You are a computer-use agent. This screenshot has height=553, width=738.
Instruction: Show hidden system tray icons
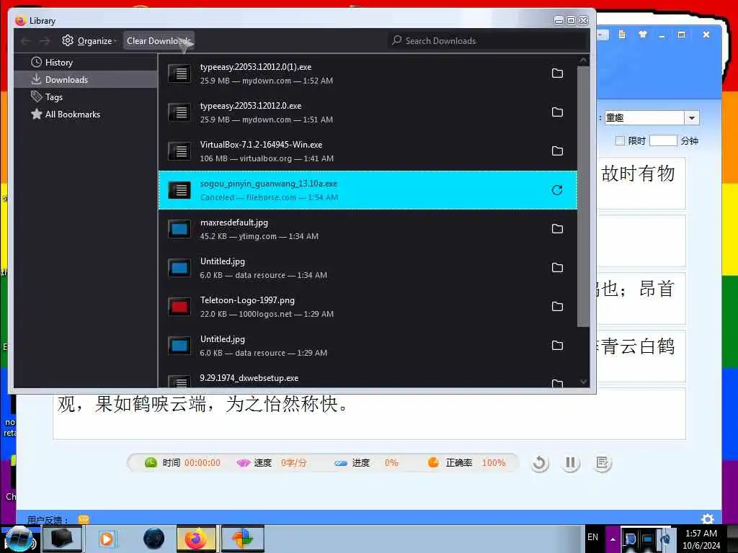(x=613, y=539)
